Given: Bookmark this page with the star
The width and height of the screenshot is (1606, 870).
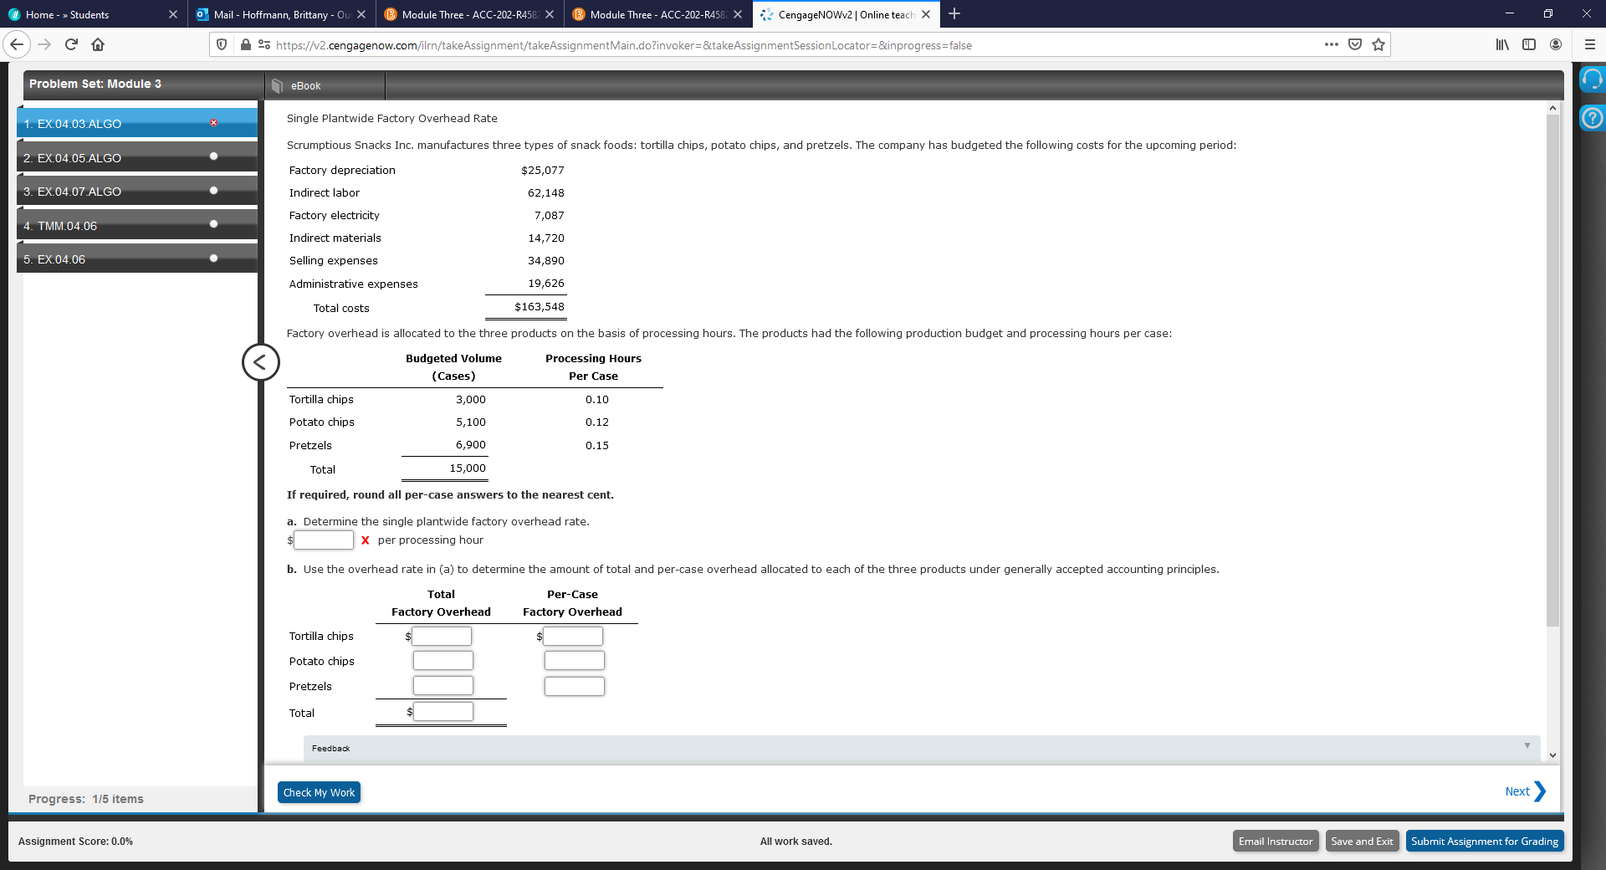Looking at the screenshot, I should click(x=1378, y=44).
